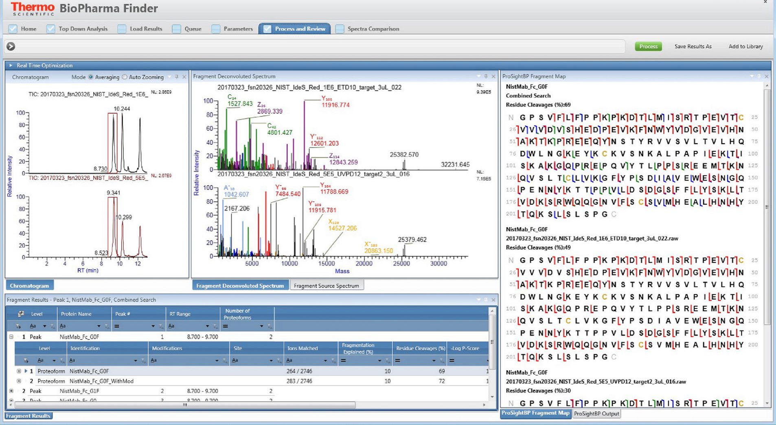Click the Top Down Analysis checkmark icon

point(50,29)
